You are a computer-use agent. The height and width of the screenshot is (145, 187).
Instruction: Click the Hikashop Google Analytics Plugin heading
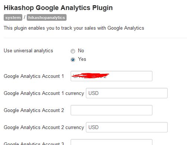coord(58,8)
